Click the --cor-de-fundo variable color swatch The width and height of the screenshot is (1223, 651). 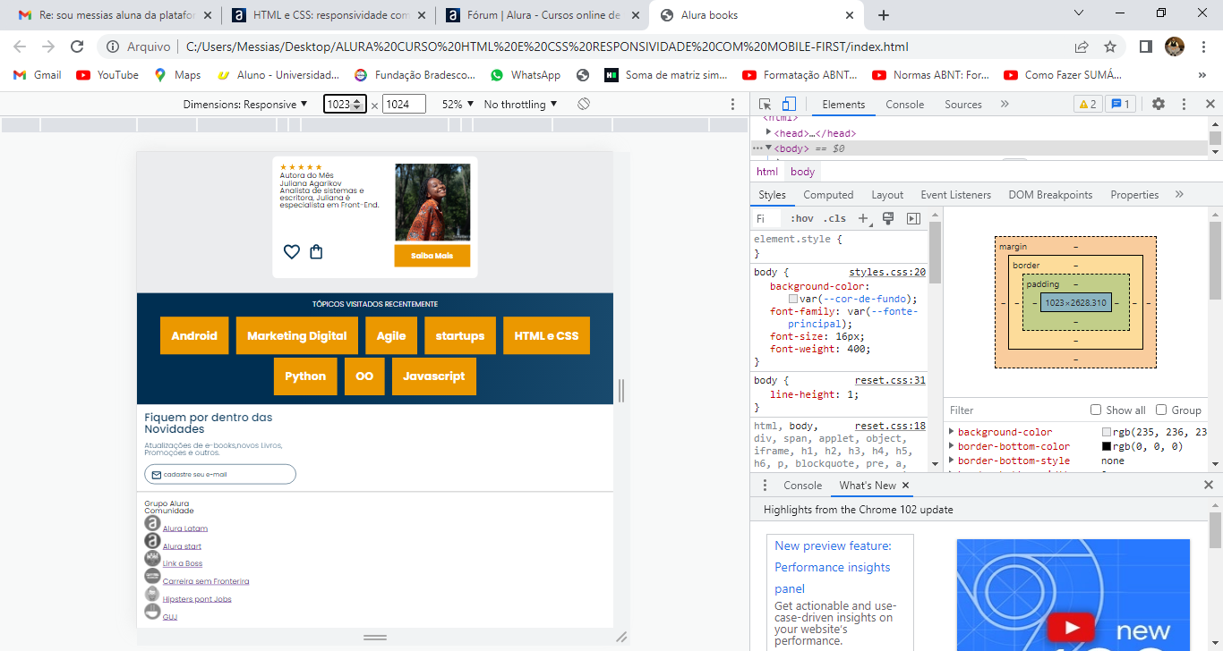[793, 299]
